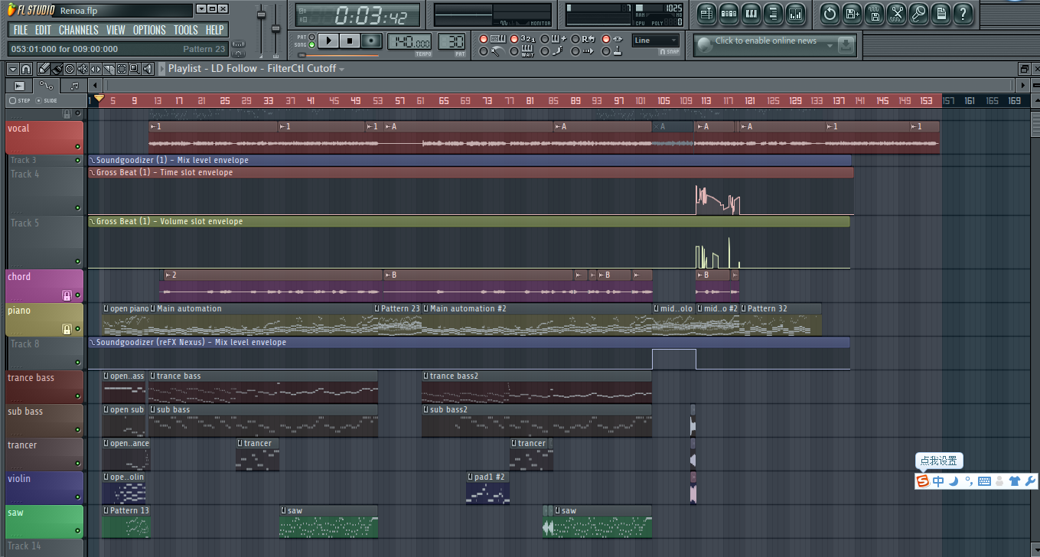Click to enable online news

[766, 41]
